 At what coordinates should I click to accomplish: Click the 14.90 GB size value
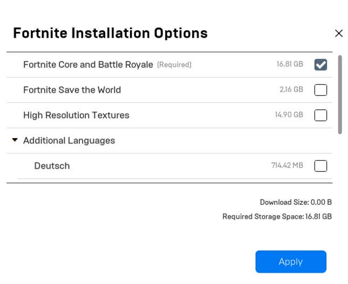(x=289, y=115)
